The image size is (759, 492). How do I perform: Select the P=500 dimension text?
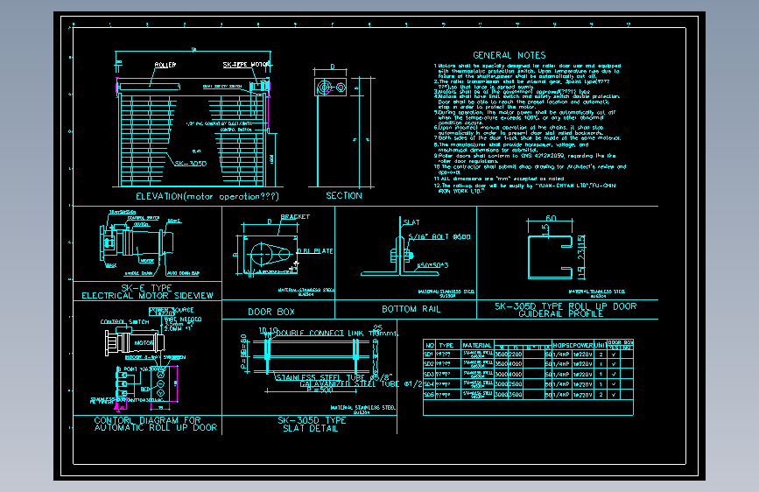(320, 390)
